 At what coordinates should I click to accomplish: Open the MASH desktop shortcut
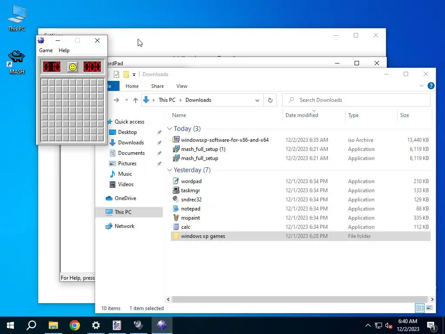[17, 63]
